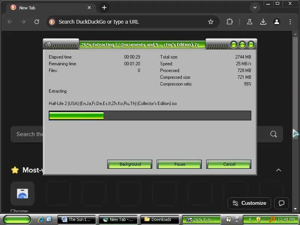Open a new tab with plus button

coord(104,7)
